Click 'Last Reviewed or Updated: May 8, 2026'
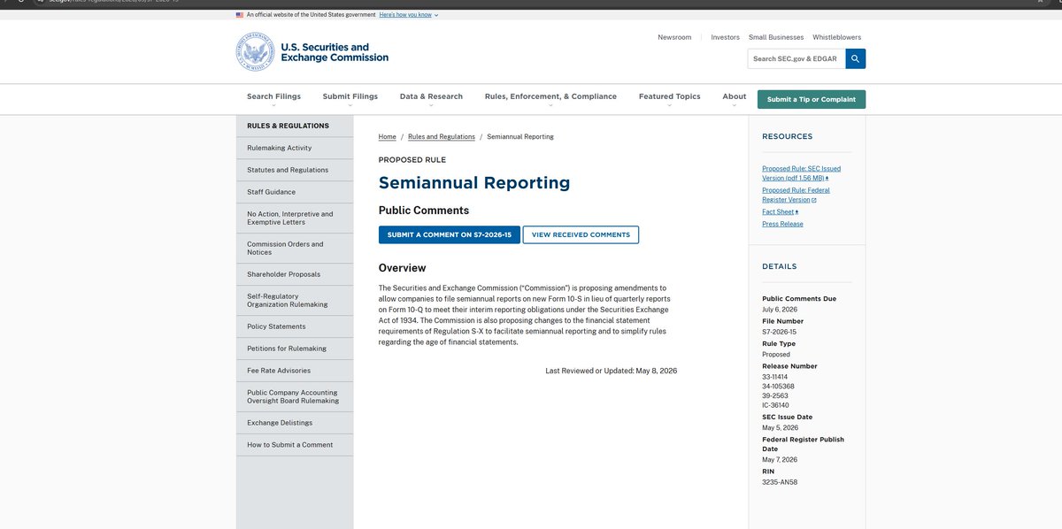Image resolution: width=1062 pixels, height=529 pixels. click(612, 371)
